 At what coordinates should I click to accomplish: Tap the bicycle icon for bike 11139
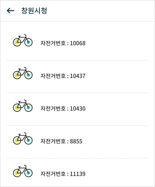coord(23,171)
